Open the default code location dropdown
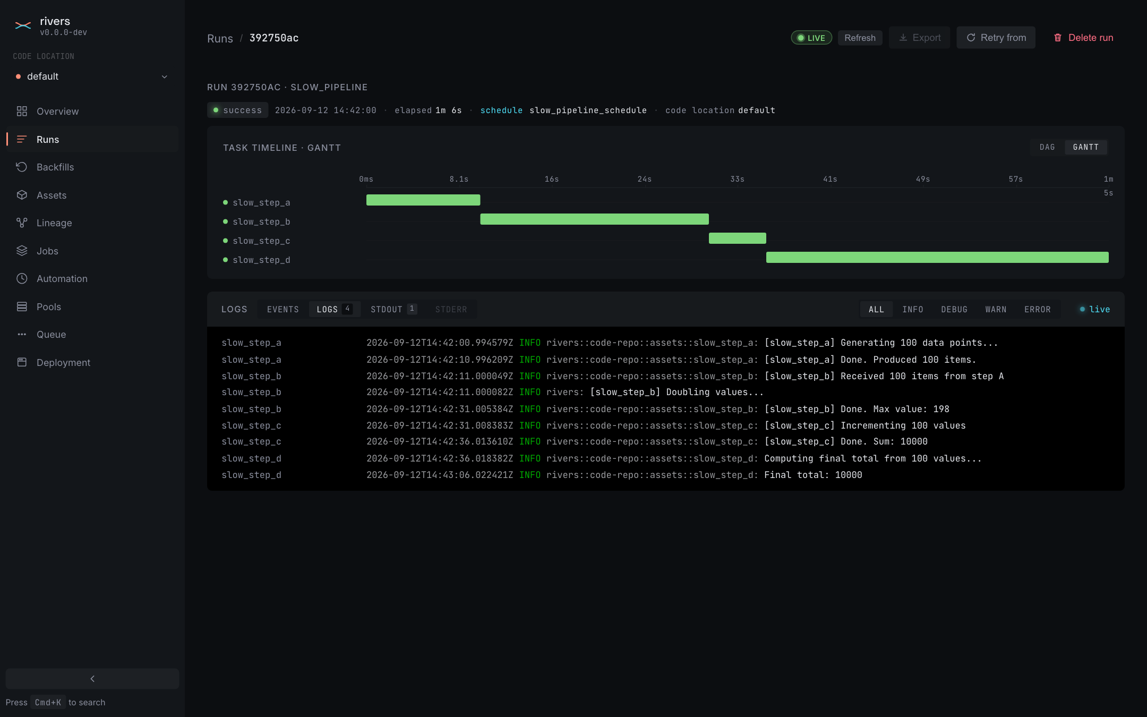The image size is (1147, 717). [x=91, y=76]
